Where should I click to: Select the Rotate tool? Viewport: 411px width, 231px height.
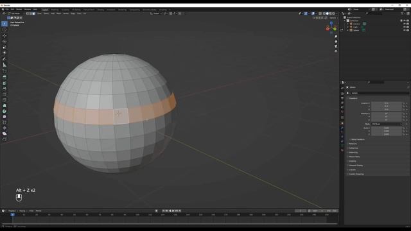point(4,41)
